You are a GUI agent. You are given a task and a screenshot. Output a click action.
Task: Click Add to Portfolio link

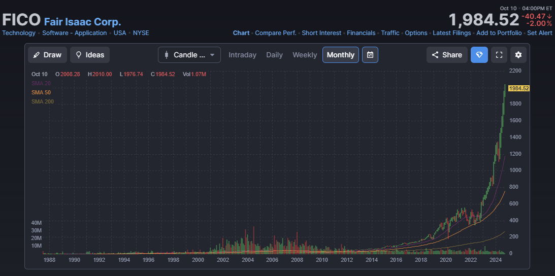(x=499, y=33)
